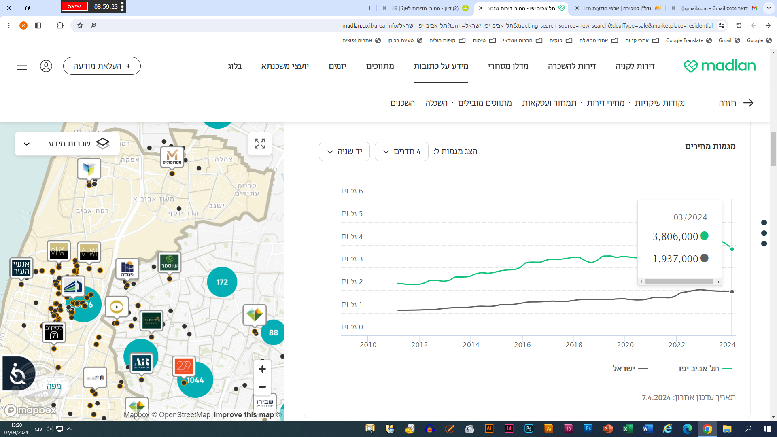Open the Improve this map link
The width and height of the screenshot is (777, 437).
pyautogui.click(x=244, y=415)
